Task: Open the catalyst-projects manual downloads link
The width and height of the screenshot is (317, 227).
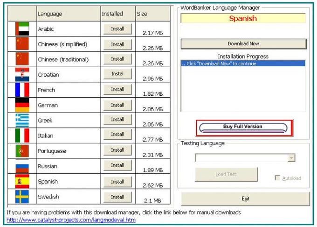Action: (x=71, y=220)
